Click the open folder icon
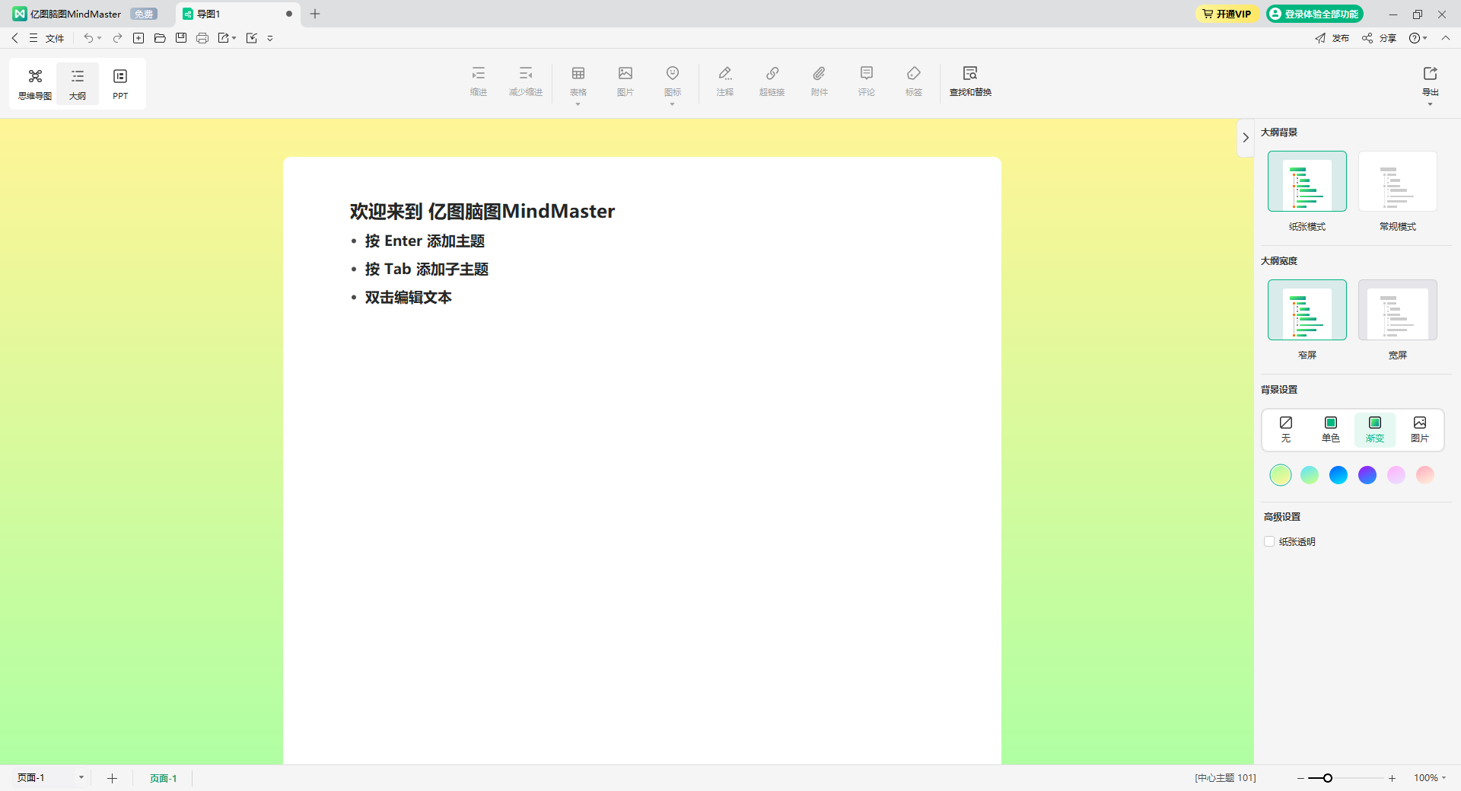This screenshot has width=1461, height=791. (x=160, y=38)
